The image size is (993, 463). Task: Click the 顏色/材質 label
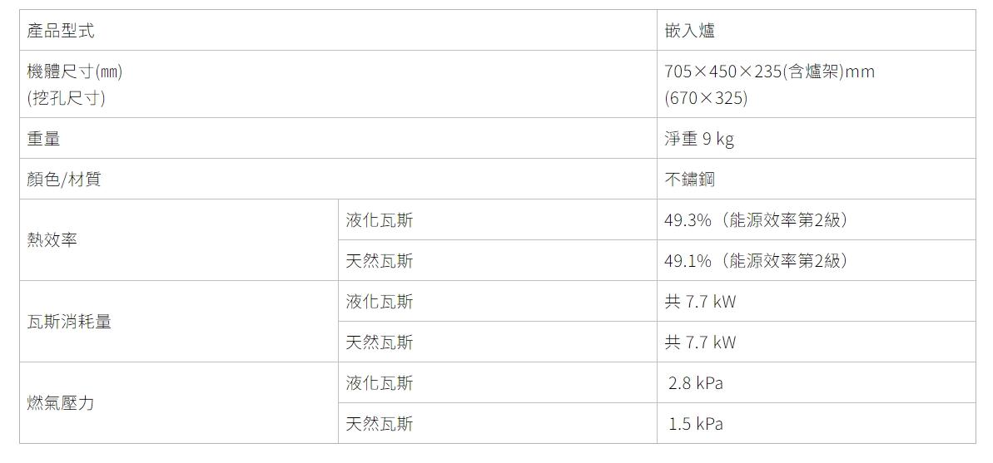[x=63, y=179]
